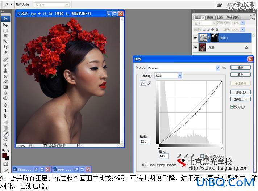Enable Show Clipping checkbox
This screenshot has height=191, width=258.
point(202,156)
